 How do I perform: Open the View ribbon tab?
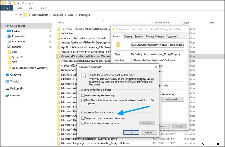coord(44,8)
